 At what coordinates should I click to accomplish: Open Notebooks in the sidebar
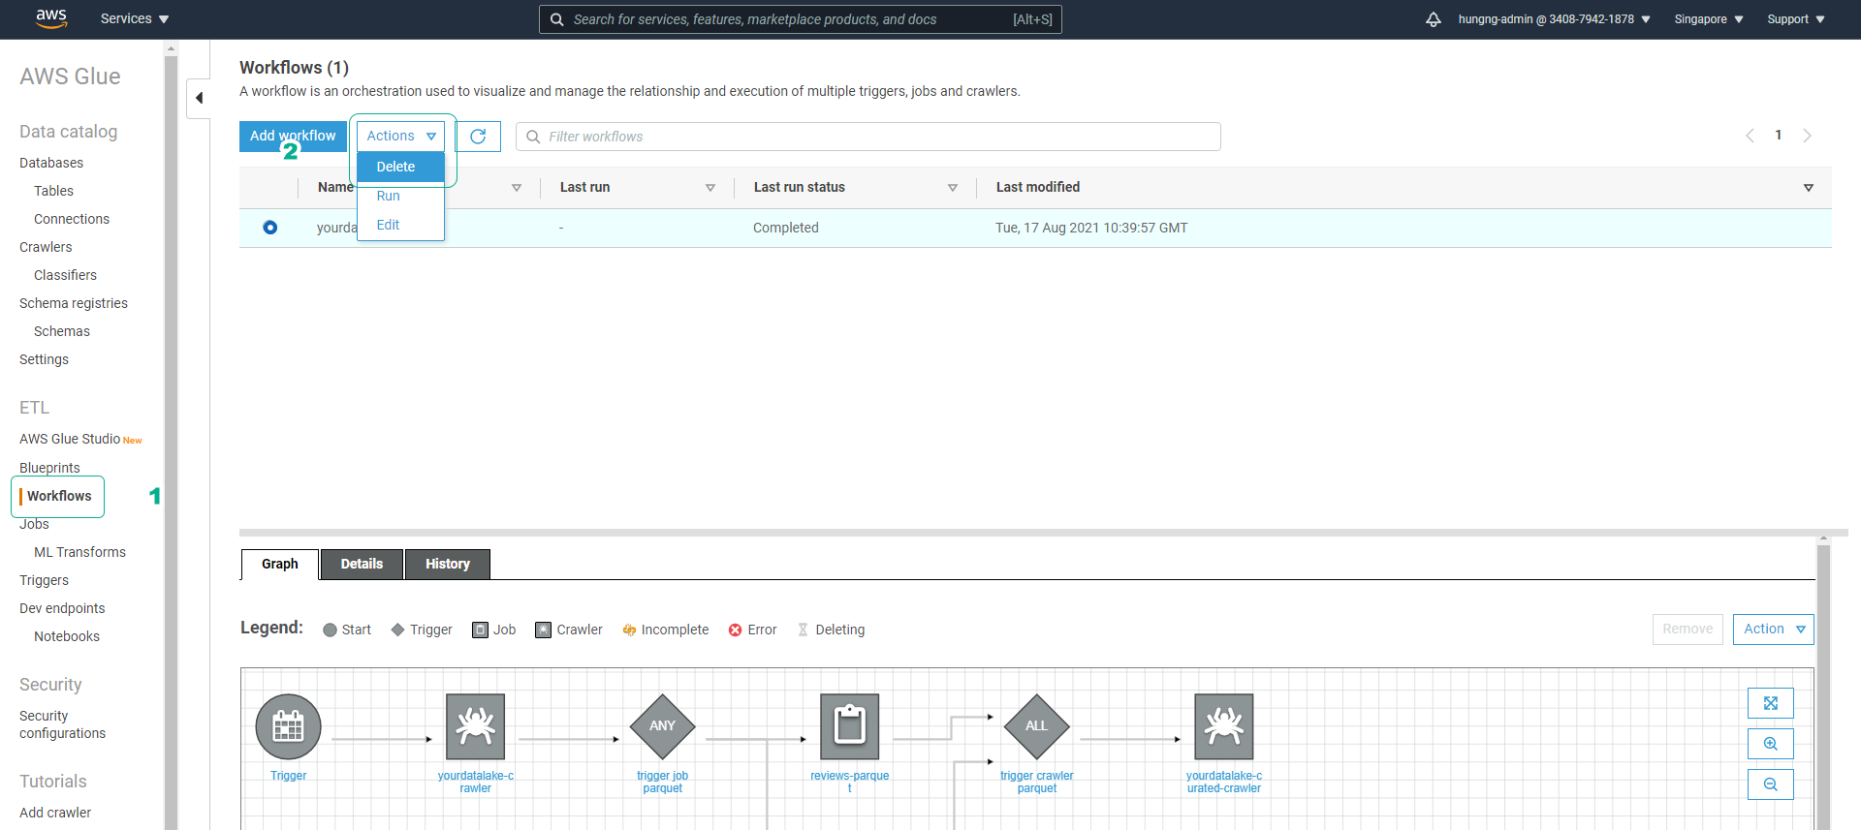[67, 636]
